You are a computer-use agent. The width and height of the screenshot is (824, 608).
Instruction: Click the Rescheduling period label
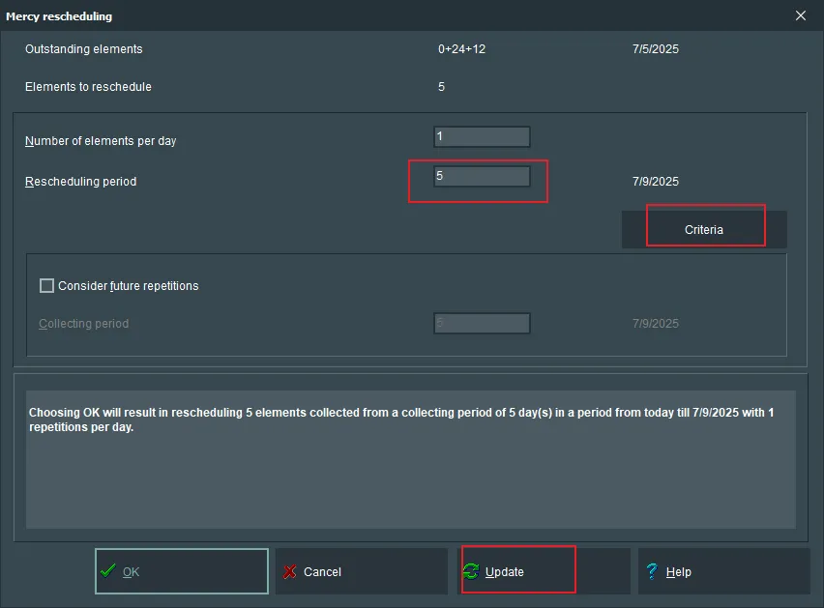coord(80,182)
